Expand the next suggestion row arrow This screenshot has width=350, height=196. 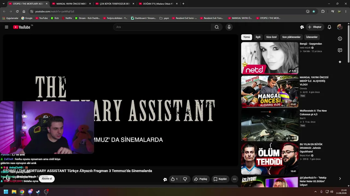pos(340,179)
